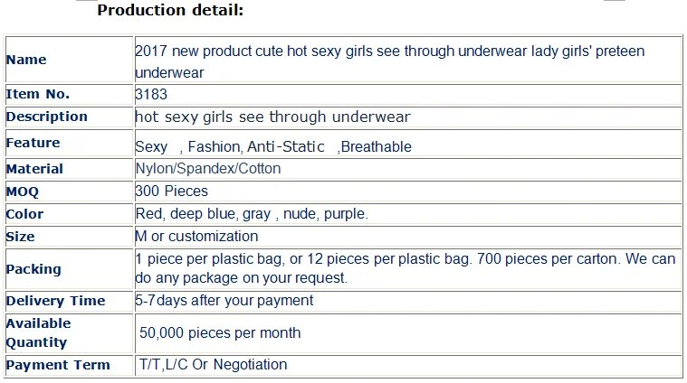
Task: Select "50,000 pieces per month" value
Action: click(220, 333)
